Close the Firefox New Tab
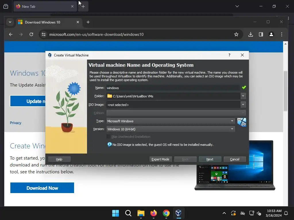The image size is (294, 220). coord(72,6)
